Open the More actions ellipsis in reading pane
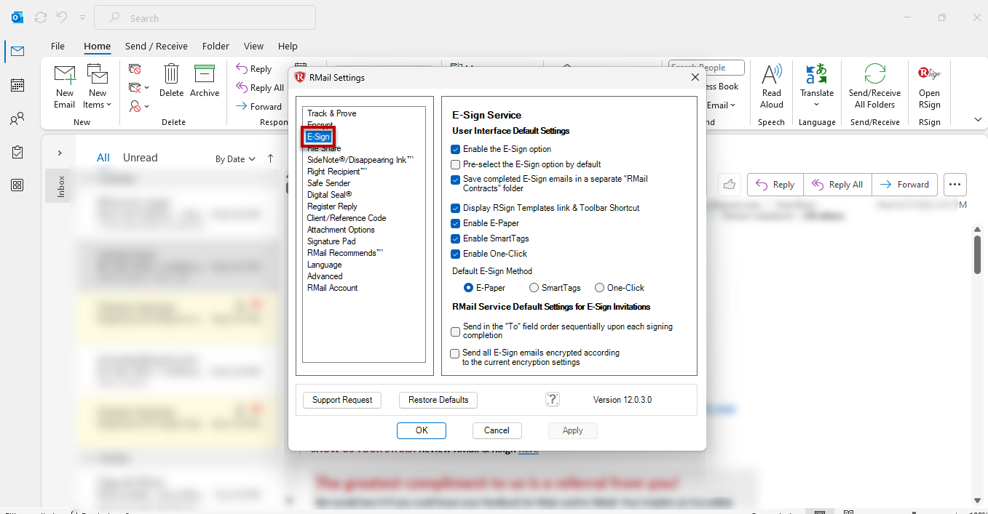 click(955, 185)
